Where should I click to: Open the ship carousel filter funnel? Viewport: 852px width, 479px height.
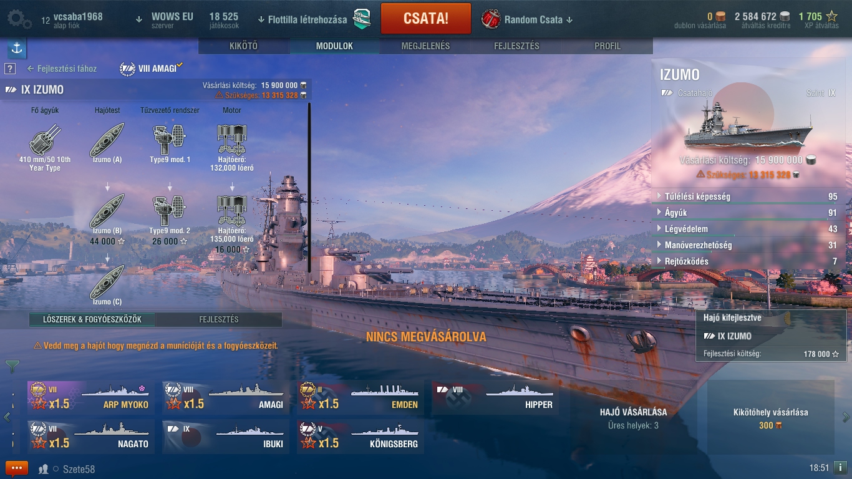point(12,366)
